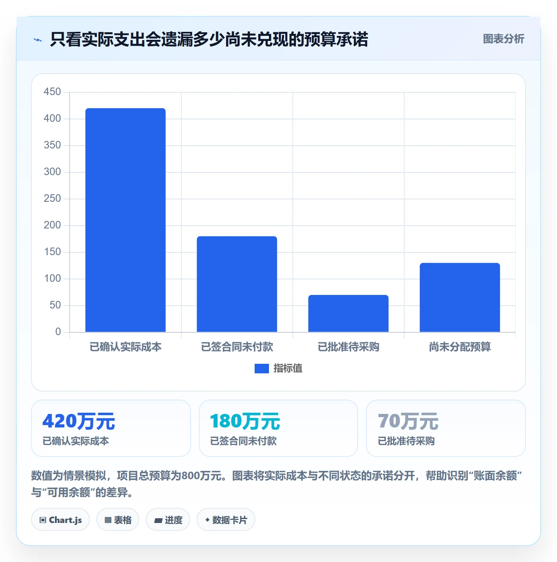Screen dimensions: 557x562
Task: Toggle the 指标值 legend color swatch
Action: click(261, 369)
